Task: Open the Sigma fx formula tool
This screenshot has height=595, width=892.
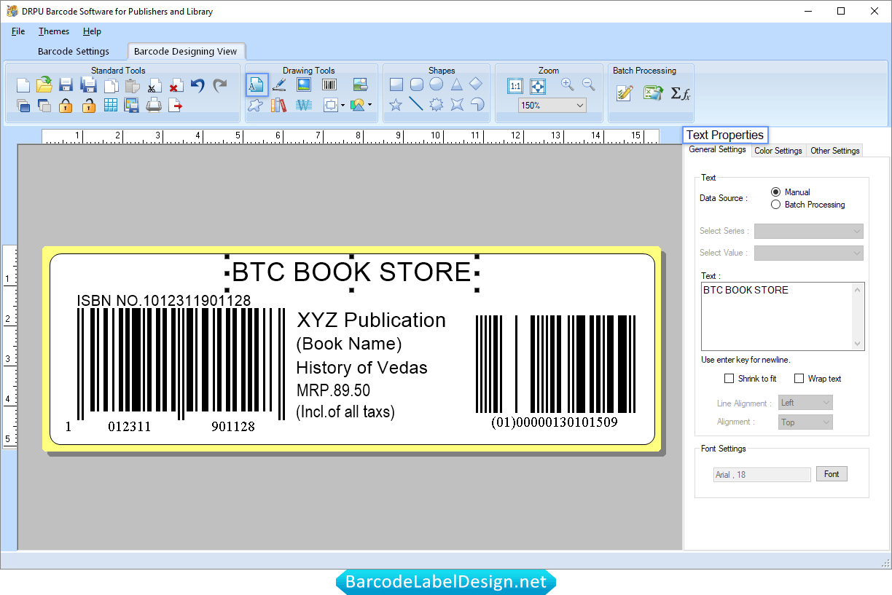Action: pyautogui.click(x=681, y=93)
